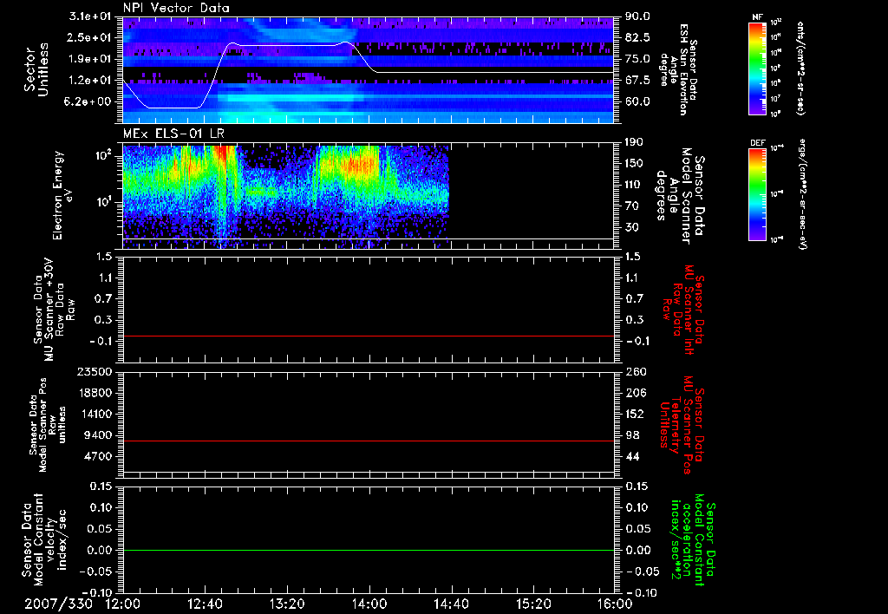Viewport: 888px width, 614px height.
Task: Click the white sun elevation curve
Action: (368, 73)
